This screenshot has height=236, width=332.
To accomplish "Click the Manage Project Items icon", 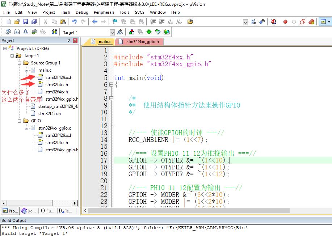I will 131,32.
